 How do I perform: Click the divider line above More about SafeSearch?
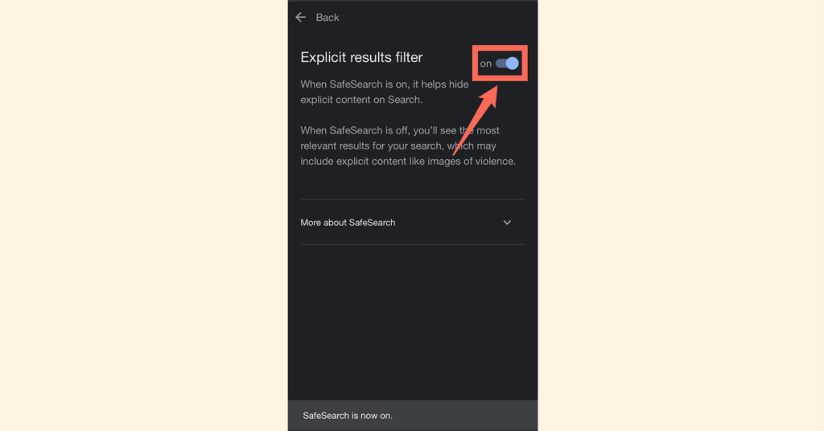tap(413, 199)
